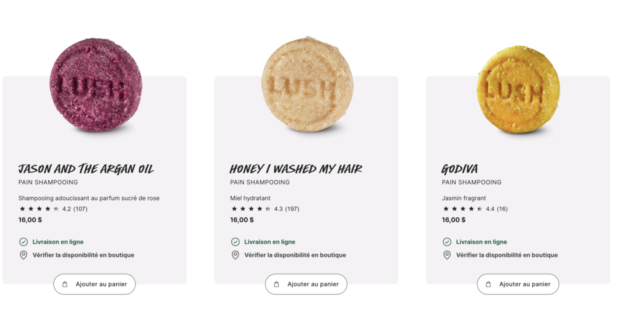Open the Godiva product title
This screenshot has height=315, width=633.
pos(459,169)
